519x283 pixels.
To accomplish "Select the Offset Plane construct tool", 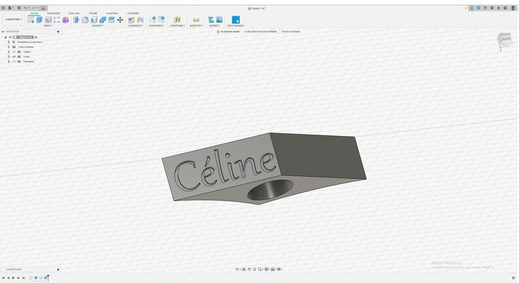I will [x=177, y=20].
